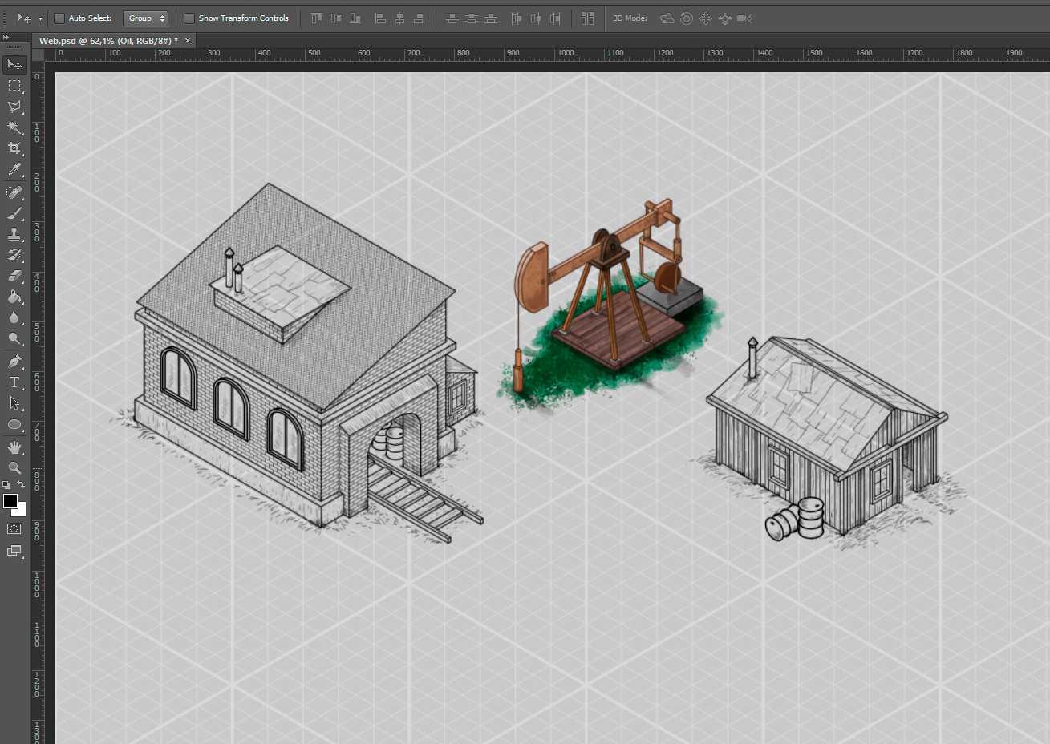The width and height of the screenshot is (1050, 744).
Task: Open the Move tool preset picker arrow
Action: [x=40, y=18]
